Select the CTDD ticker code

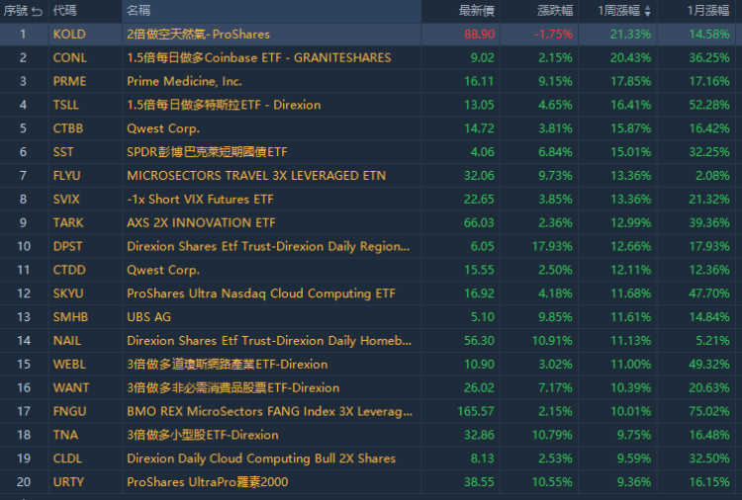point(69,270)
